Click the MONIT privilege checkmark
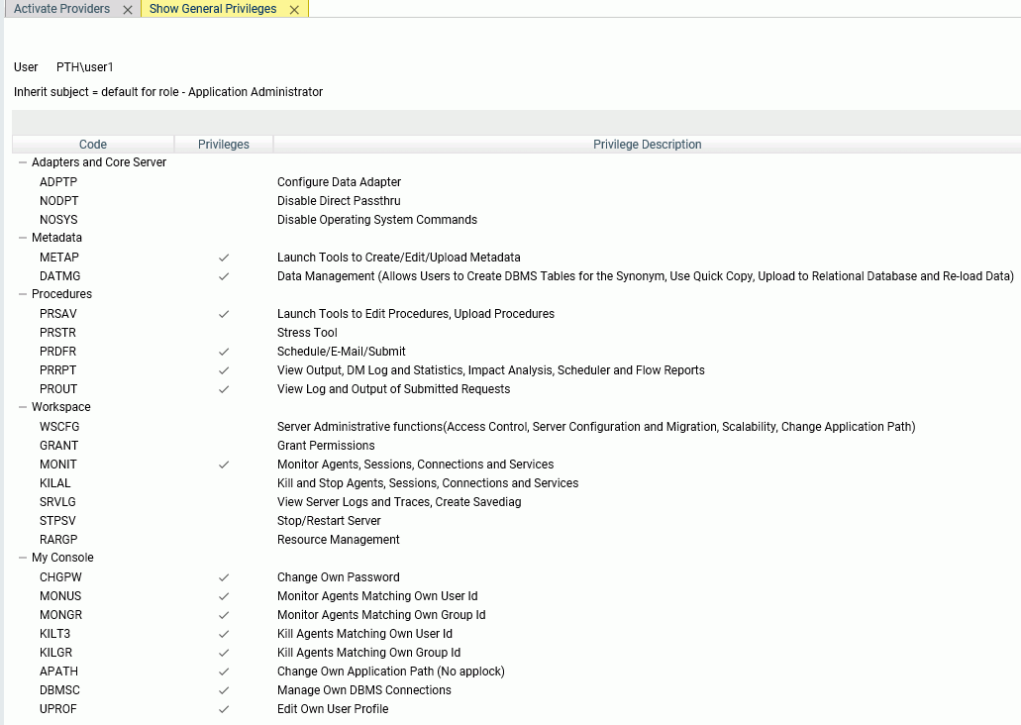The height and width of the screenshot is (725, 1021). 224,466
